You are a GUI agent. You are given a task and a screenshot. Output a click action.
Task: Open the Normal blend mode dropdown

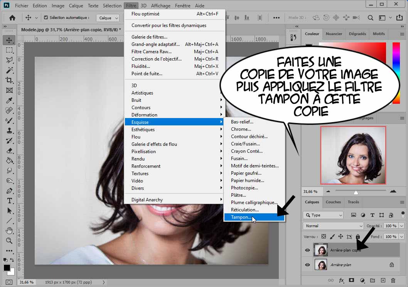pos(333,226)
